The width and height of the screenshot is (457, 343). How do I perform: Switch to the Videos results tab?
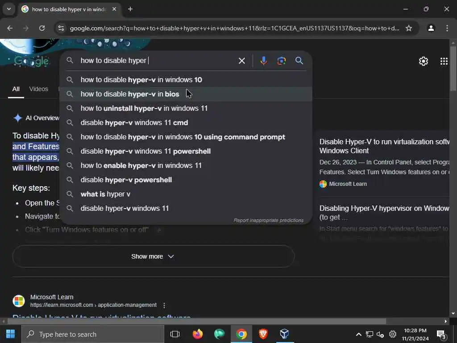coord(38,89)
